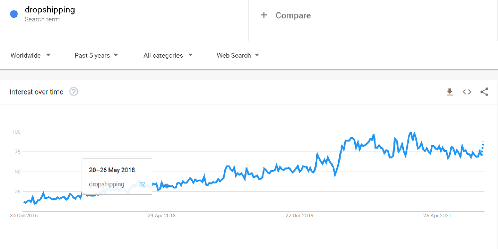The image size is (498, 249).
Task: Click the dotted forecast line at chart end
Action: point(483,147)
